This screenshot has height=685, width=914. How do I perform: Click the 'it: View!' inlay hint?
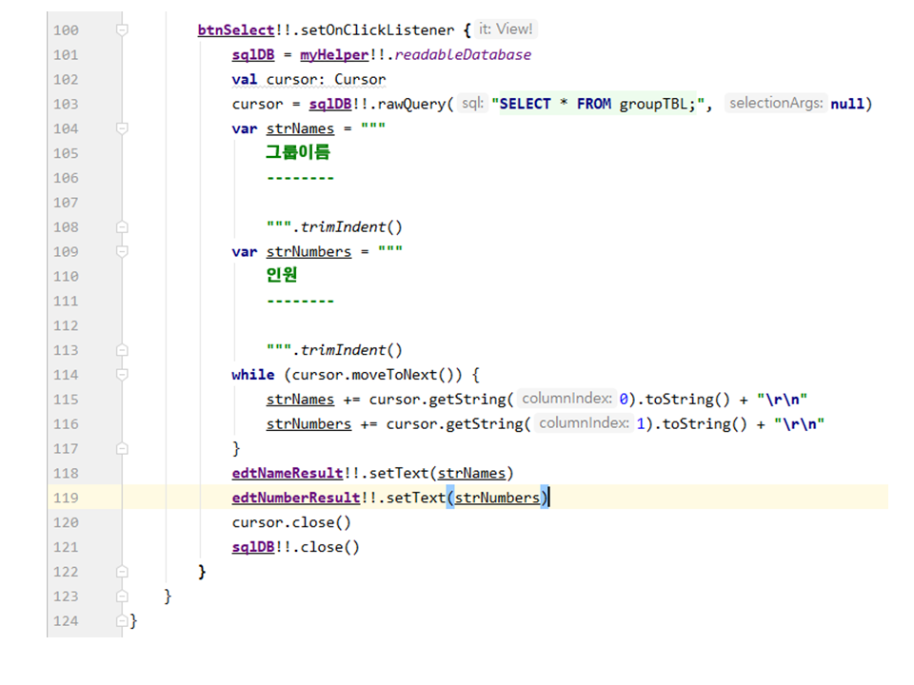pos(506,29)
